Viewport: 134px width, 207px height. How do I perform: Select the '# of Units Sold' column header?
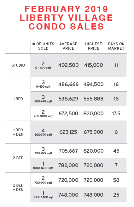(43, 46)
